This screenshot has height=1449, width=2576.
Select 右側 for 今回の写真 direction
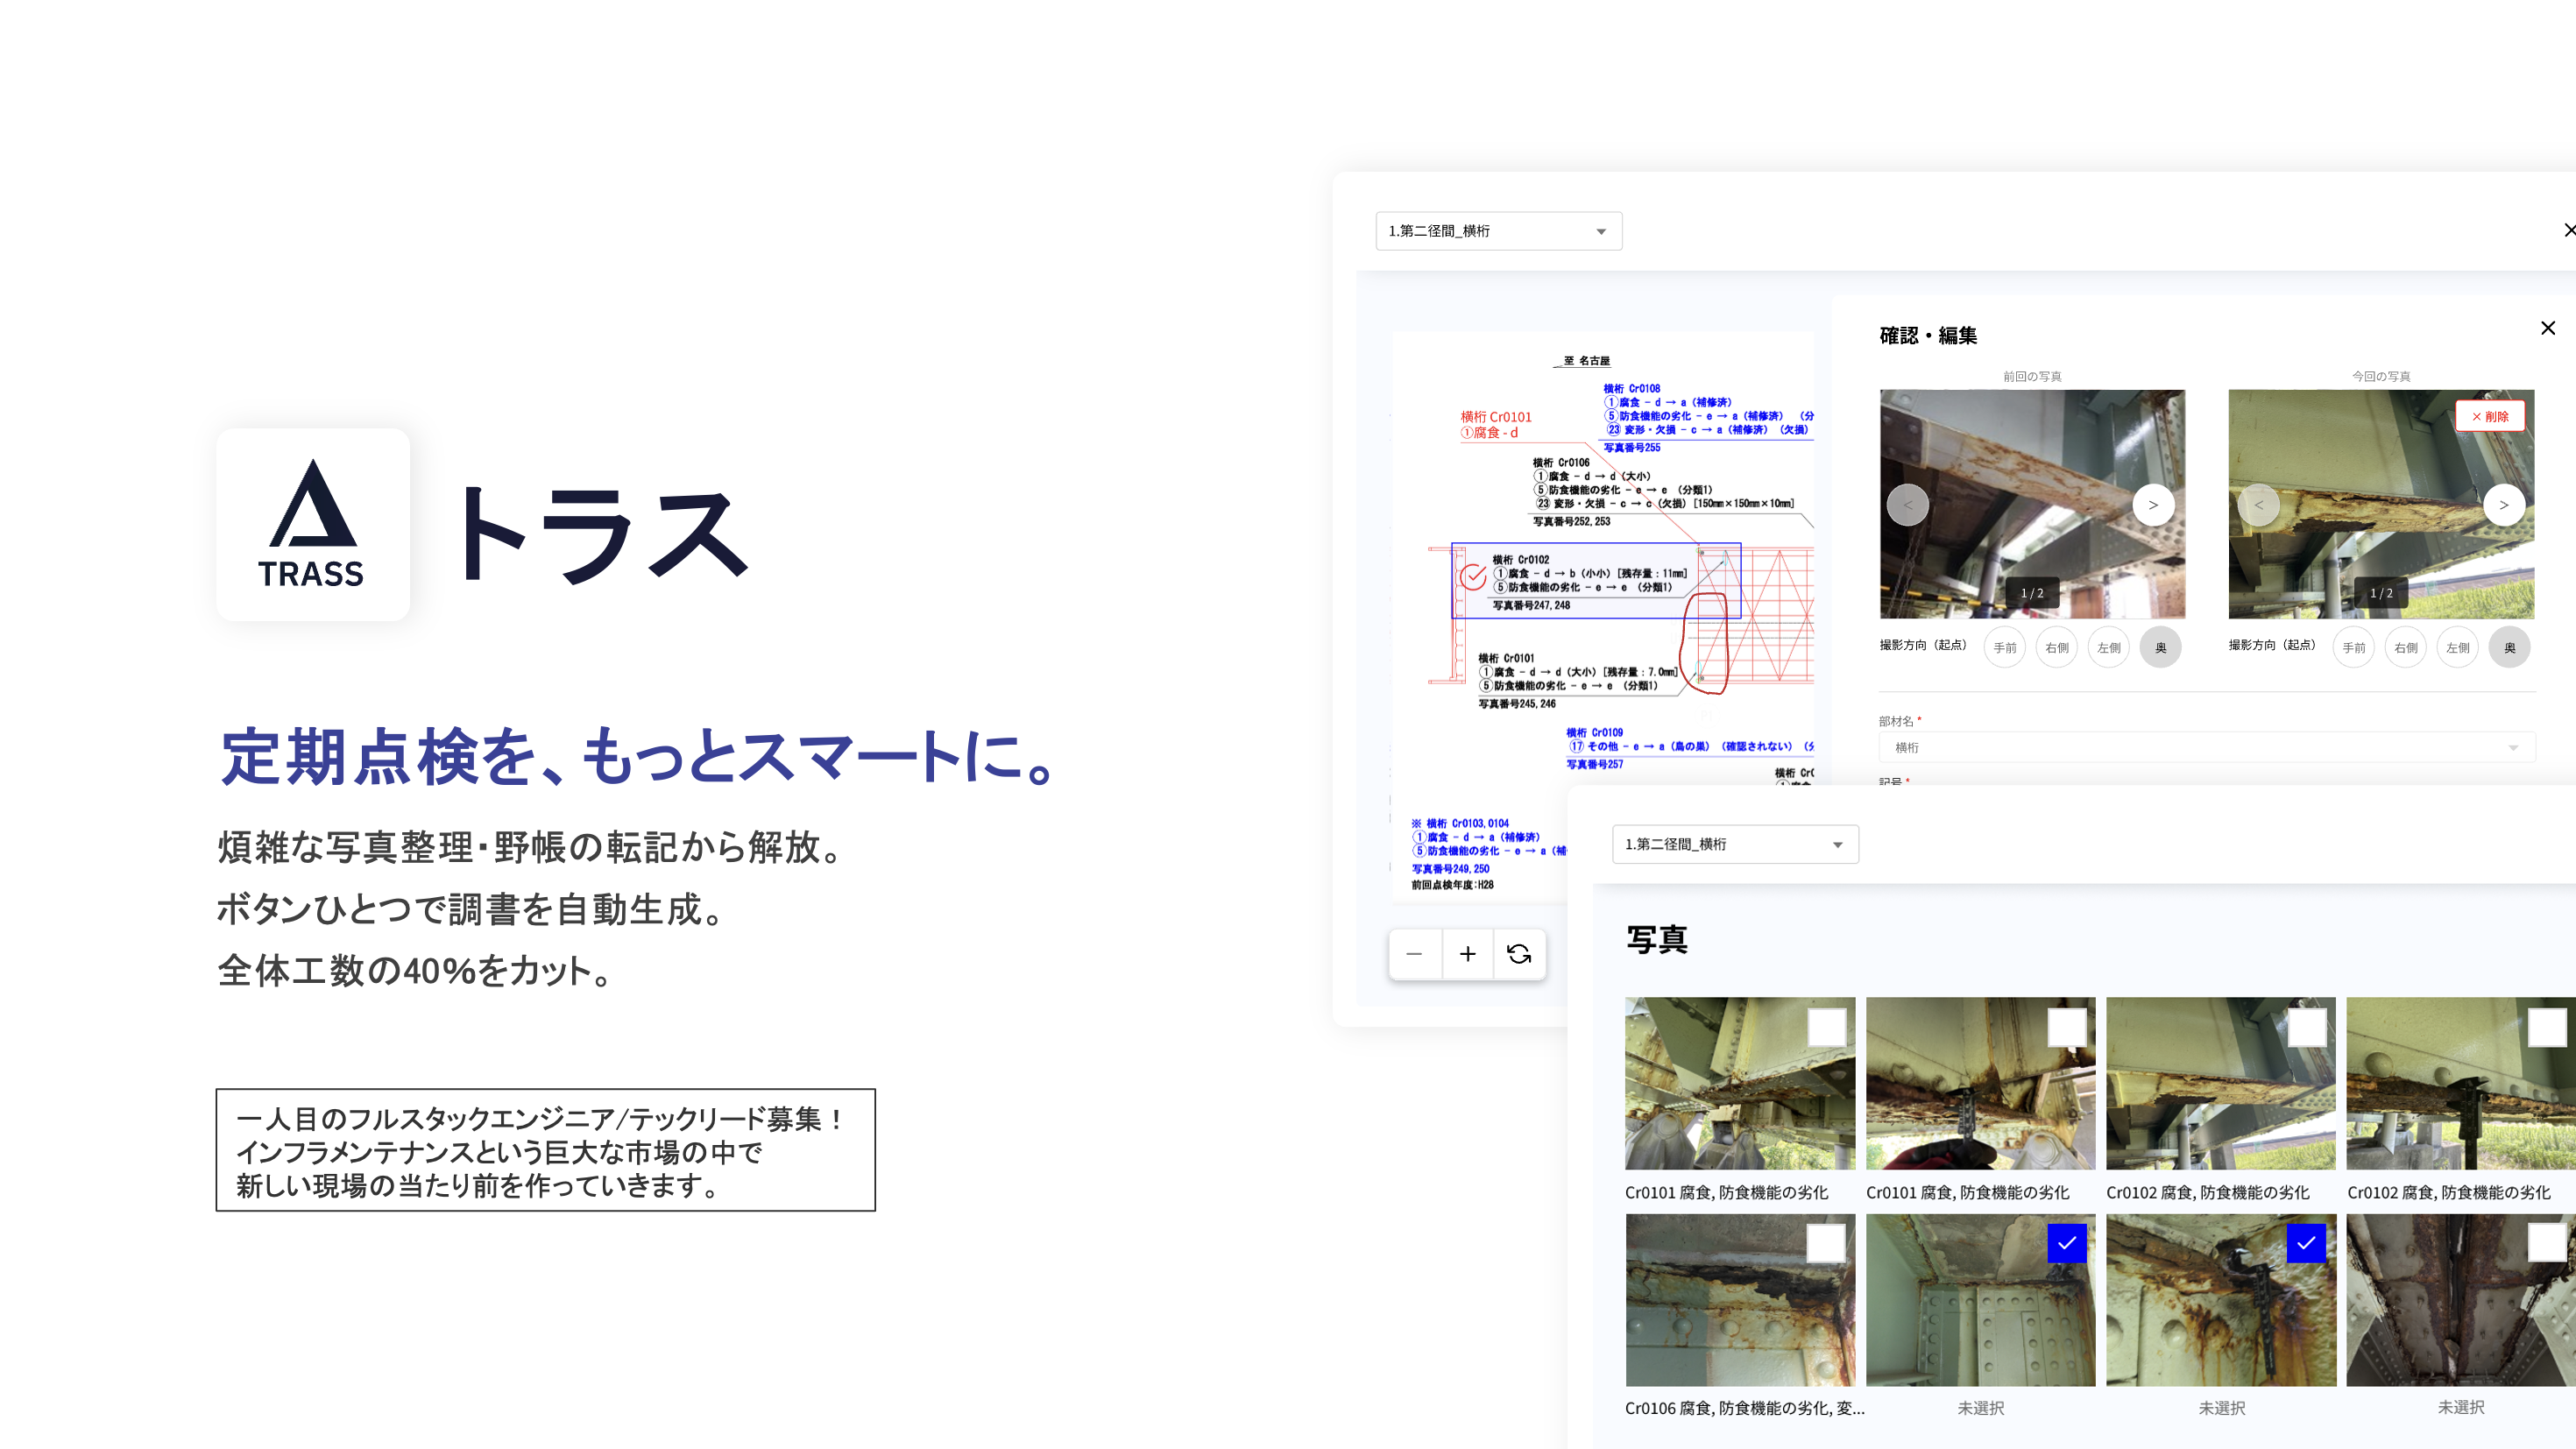click(x=2406, y=647)
